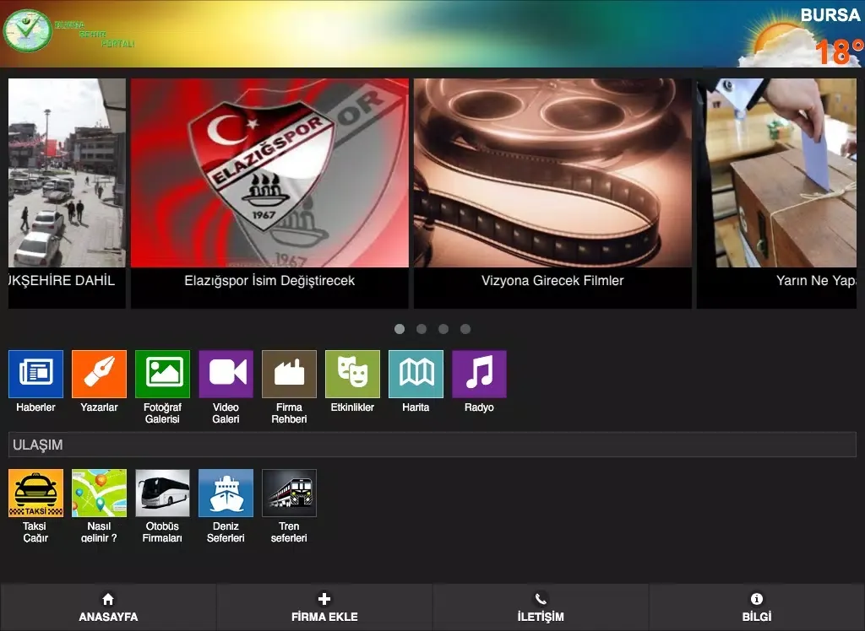The width and height of the screenshot is (865, 631).
Task: Select the fourth carousel page dot
Action: pyautogui.click(x=465, y=329)
